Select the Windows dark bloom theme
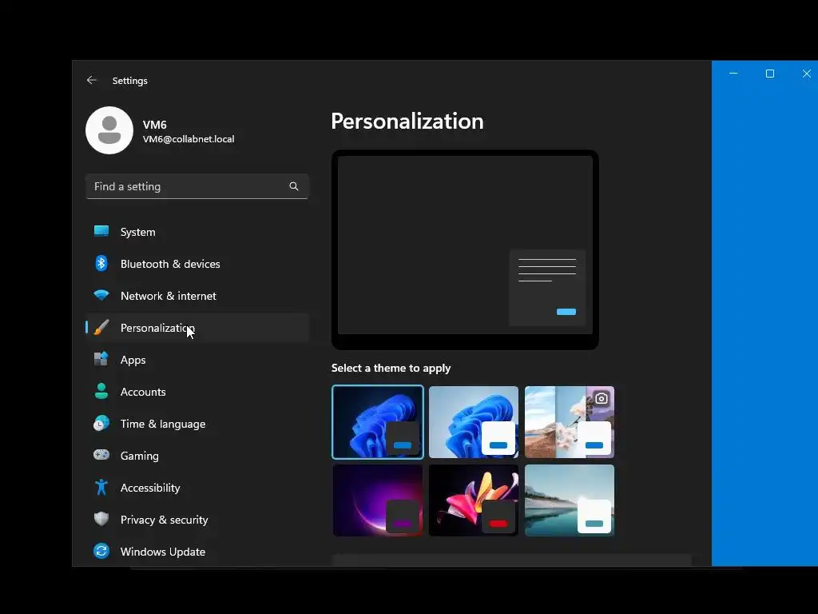The image size is (818, 614). pos(378,422)
